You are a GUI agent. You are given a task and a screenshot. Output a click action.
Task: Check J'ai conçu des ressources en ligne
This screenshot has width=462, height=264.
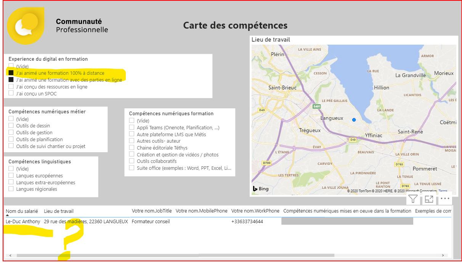pyautogui.click(x=11, y=87)
